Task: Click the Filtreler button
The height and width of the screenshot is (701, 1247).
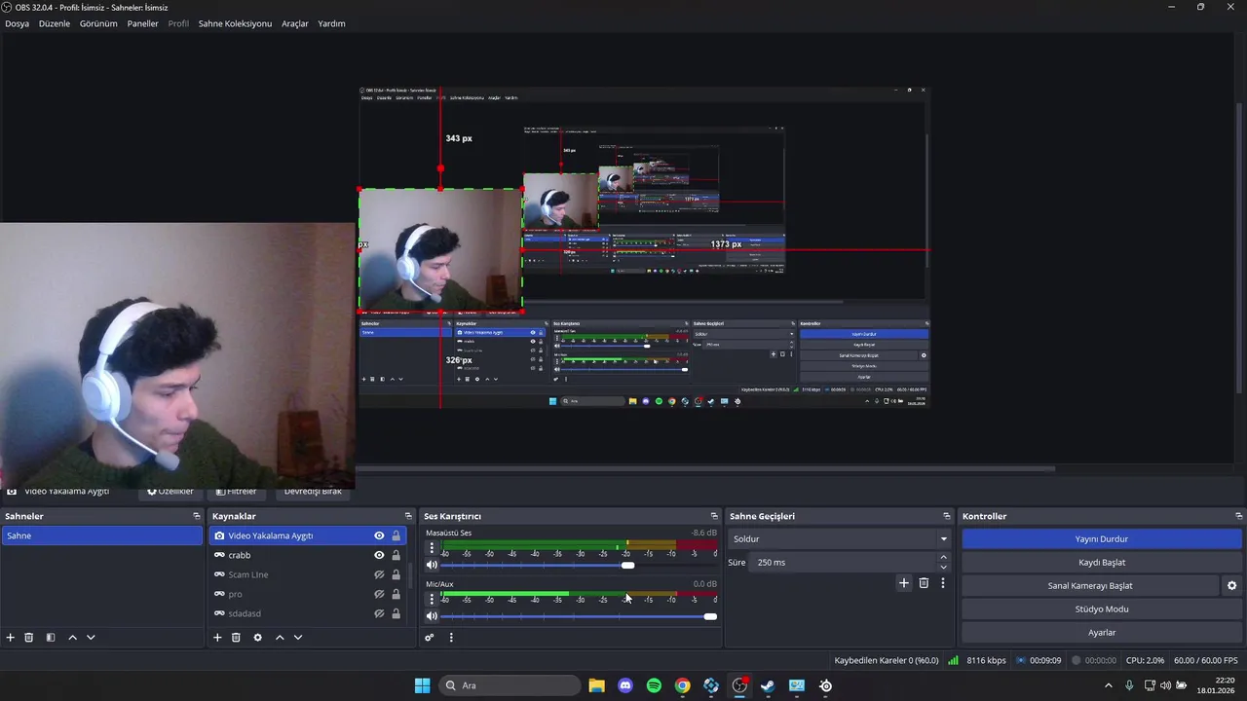Action: click(236, 493)
